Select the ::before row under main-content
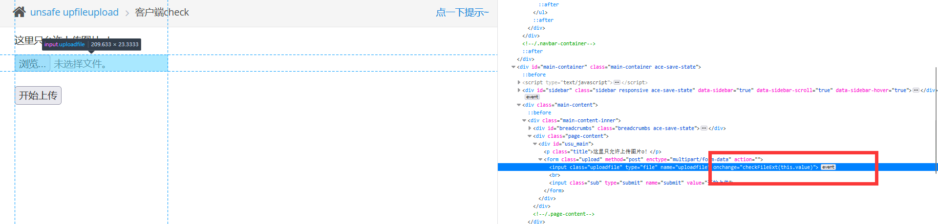The width and height of the screenshot is (938, 224). pos(539,113)
